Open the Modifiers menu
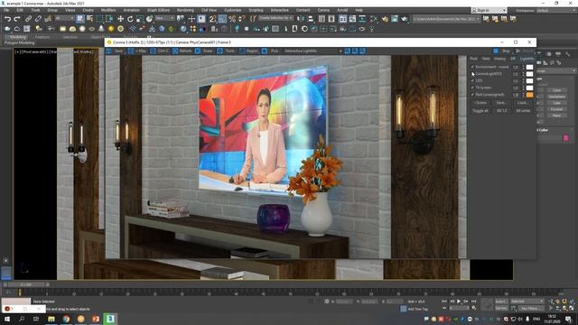This screenshot has width=578, height=325. pyautogui.click(x=108, y=10)
